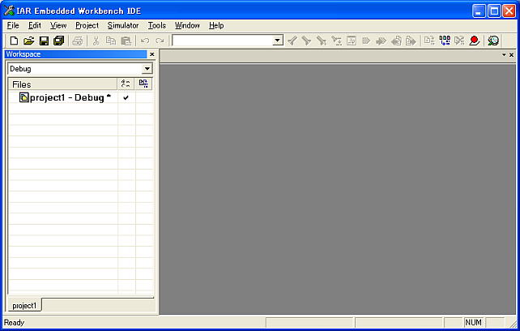Screen dimensions: 520x331
Task: Click the Paste clipboard icon
Action: [126, 41]
